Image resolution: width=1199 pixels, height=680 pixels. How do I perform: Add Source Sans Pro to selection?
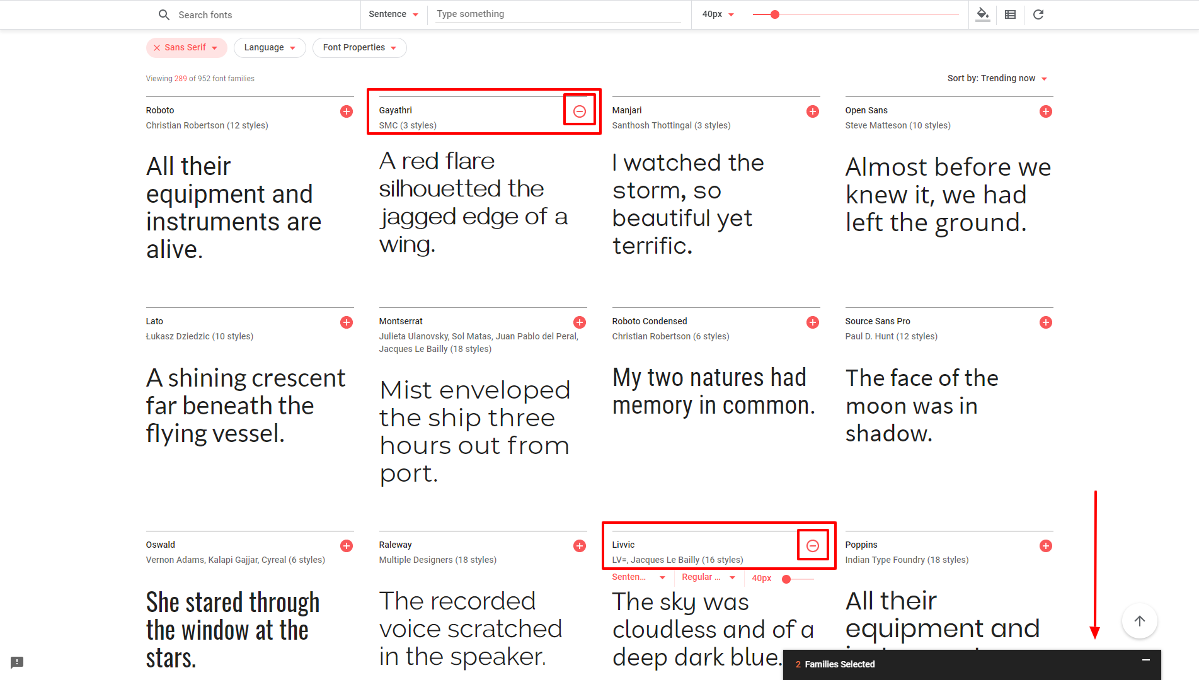tap(1046, 322)
